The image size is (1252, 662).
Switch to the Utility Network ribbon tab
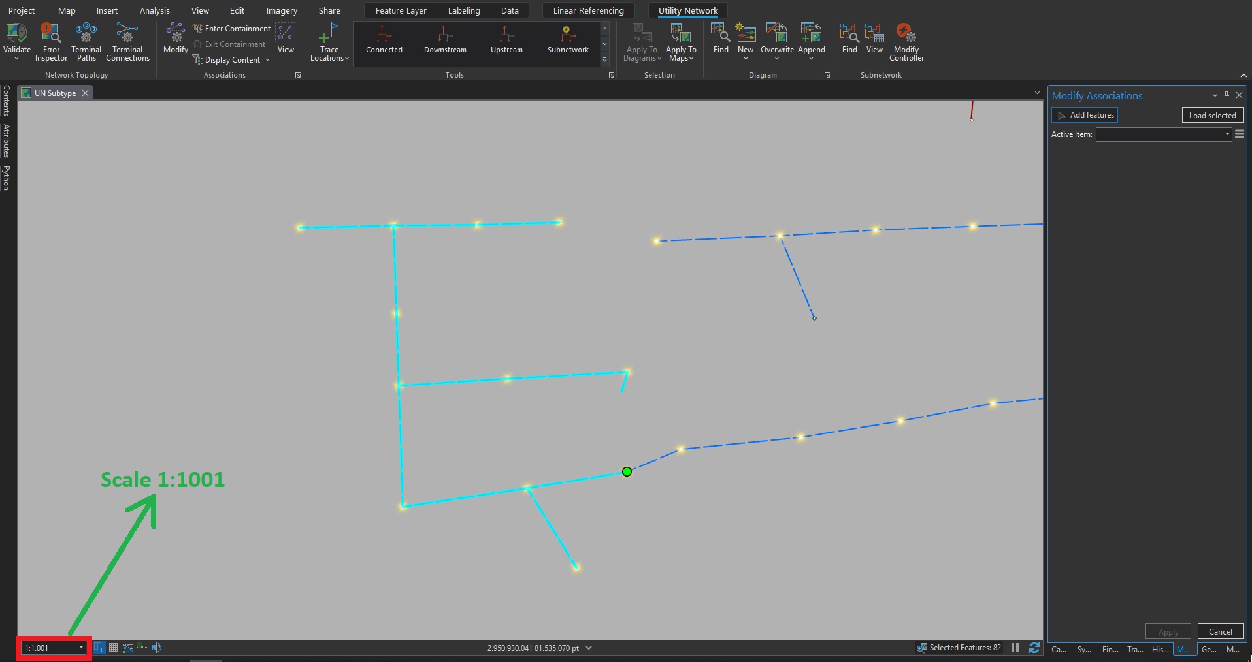coord(687,10)
